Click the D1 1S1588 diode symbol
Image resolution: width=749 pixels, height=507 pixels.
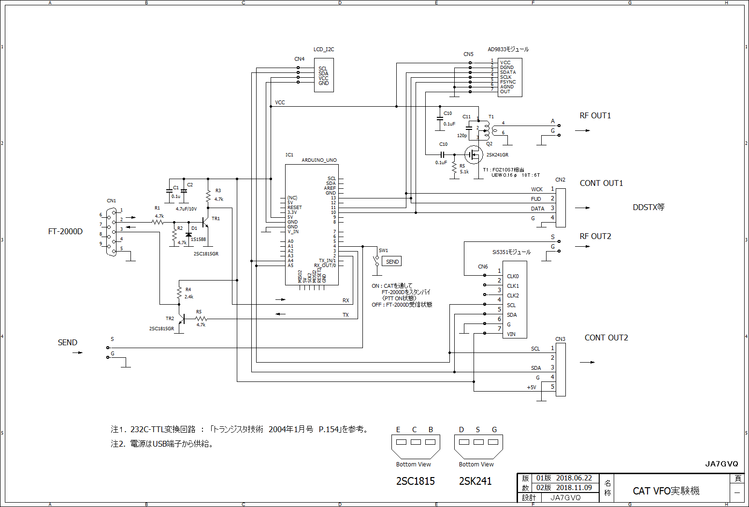(188, 234)
